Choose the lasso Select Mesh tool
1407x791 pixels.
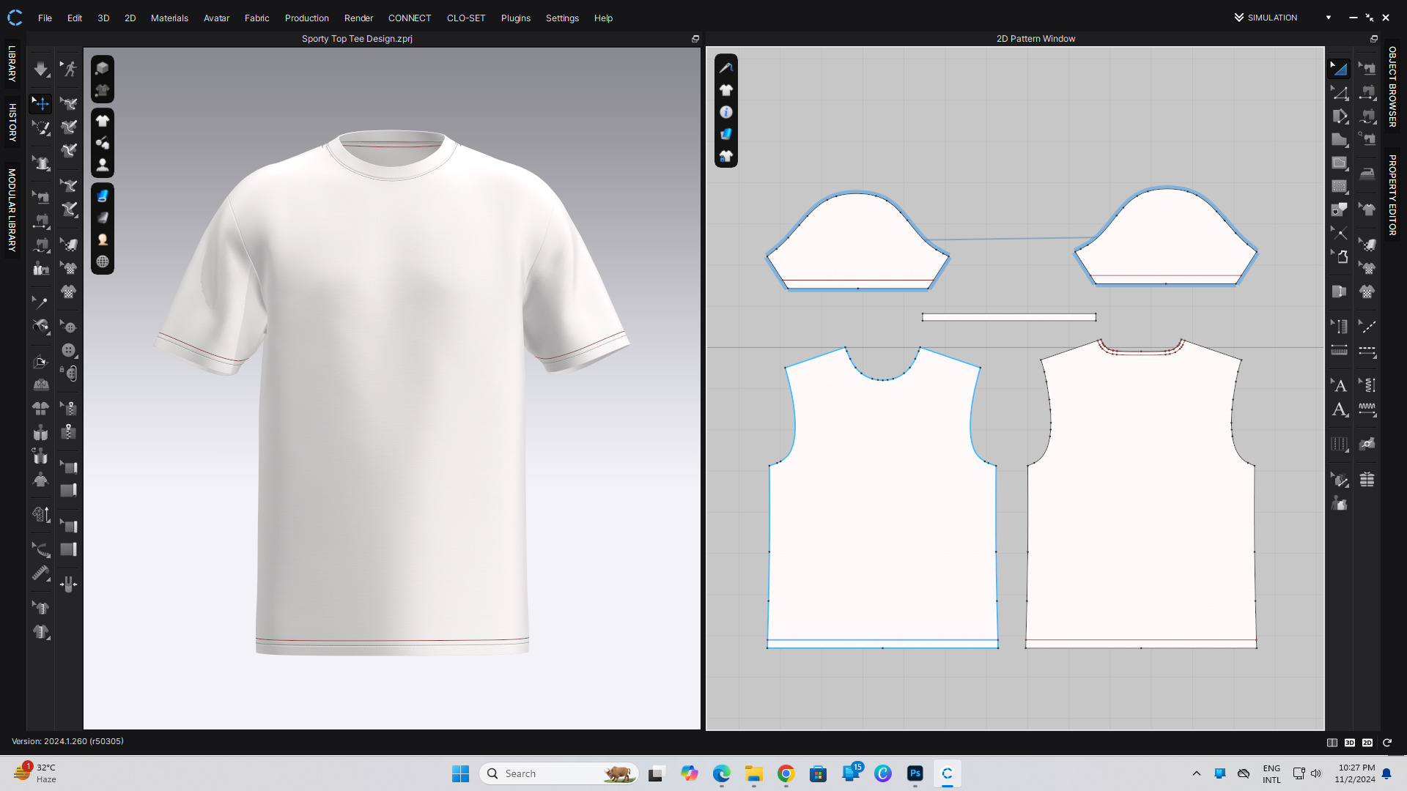[x=41, y=127]
